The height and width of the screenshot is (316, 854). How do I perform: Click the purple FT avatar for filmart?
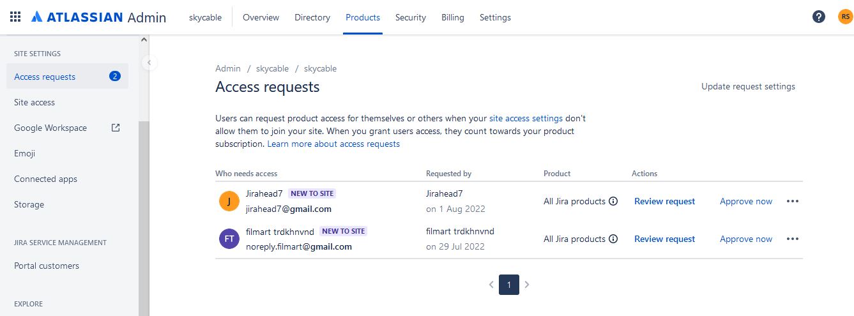pyautogui.click(x=229, y=239)
